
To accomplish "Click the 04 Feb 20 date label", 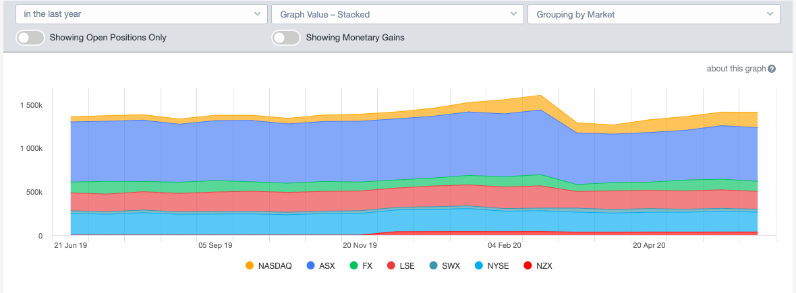I will (x=504, y=246).
